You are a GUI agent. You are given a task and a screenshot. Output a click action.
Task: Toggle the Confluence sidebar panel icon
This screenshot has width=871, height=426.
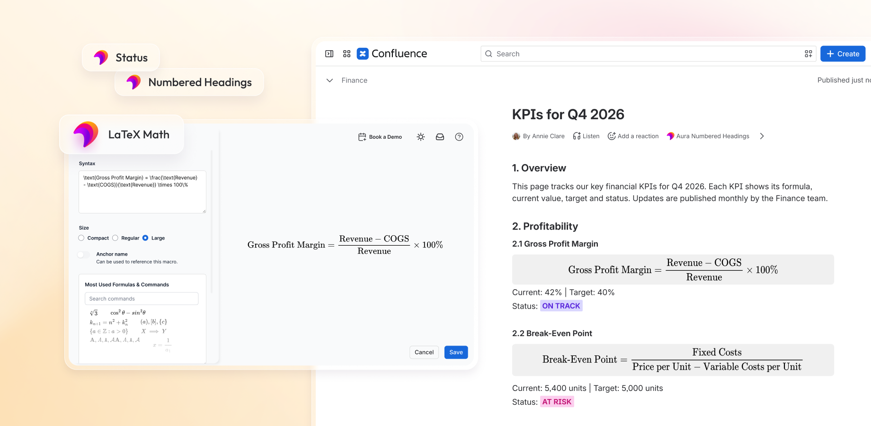329,54
